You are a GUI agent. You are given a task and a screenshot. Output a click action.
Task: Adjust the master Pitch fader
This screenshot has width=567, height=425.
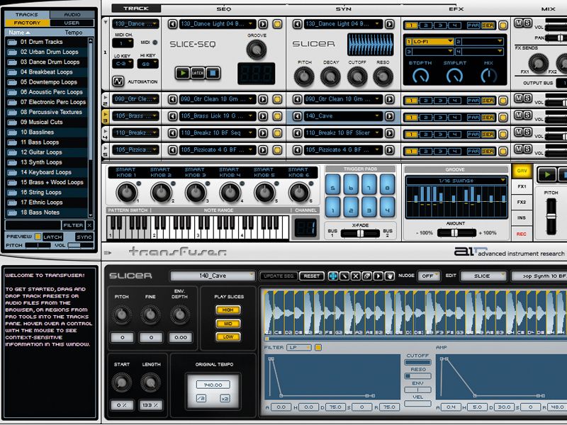point(551,216)
